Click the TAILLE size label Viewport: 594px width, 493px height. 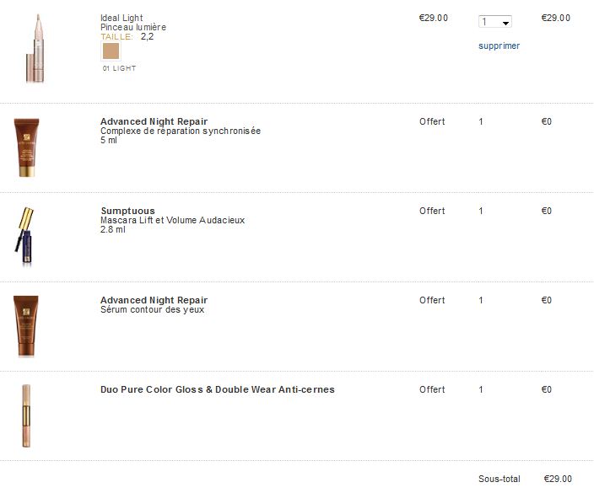[x=116, y=37]
